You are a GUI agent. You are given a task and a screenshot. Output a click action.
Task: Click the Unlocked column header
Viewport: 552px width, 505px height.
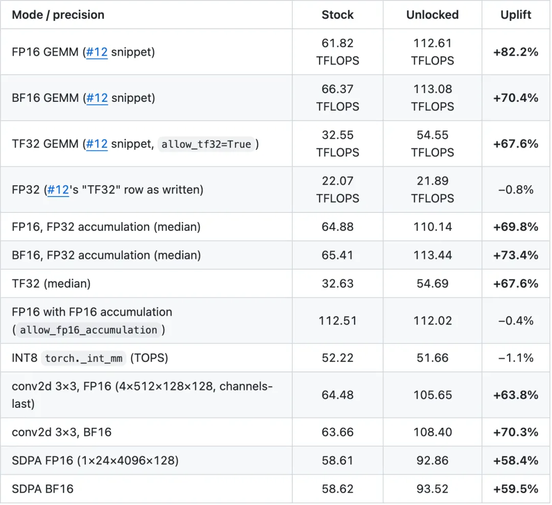(432, 15)
